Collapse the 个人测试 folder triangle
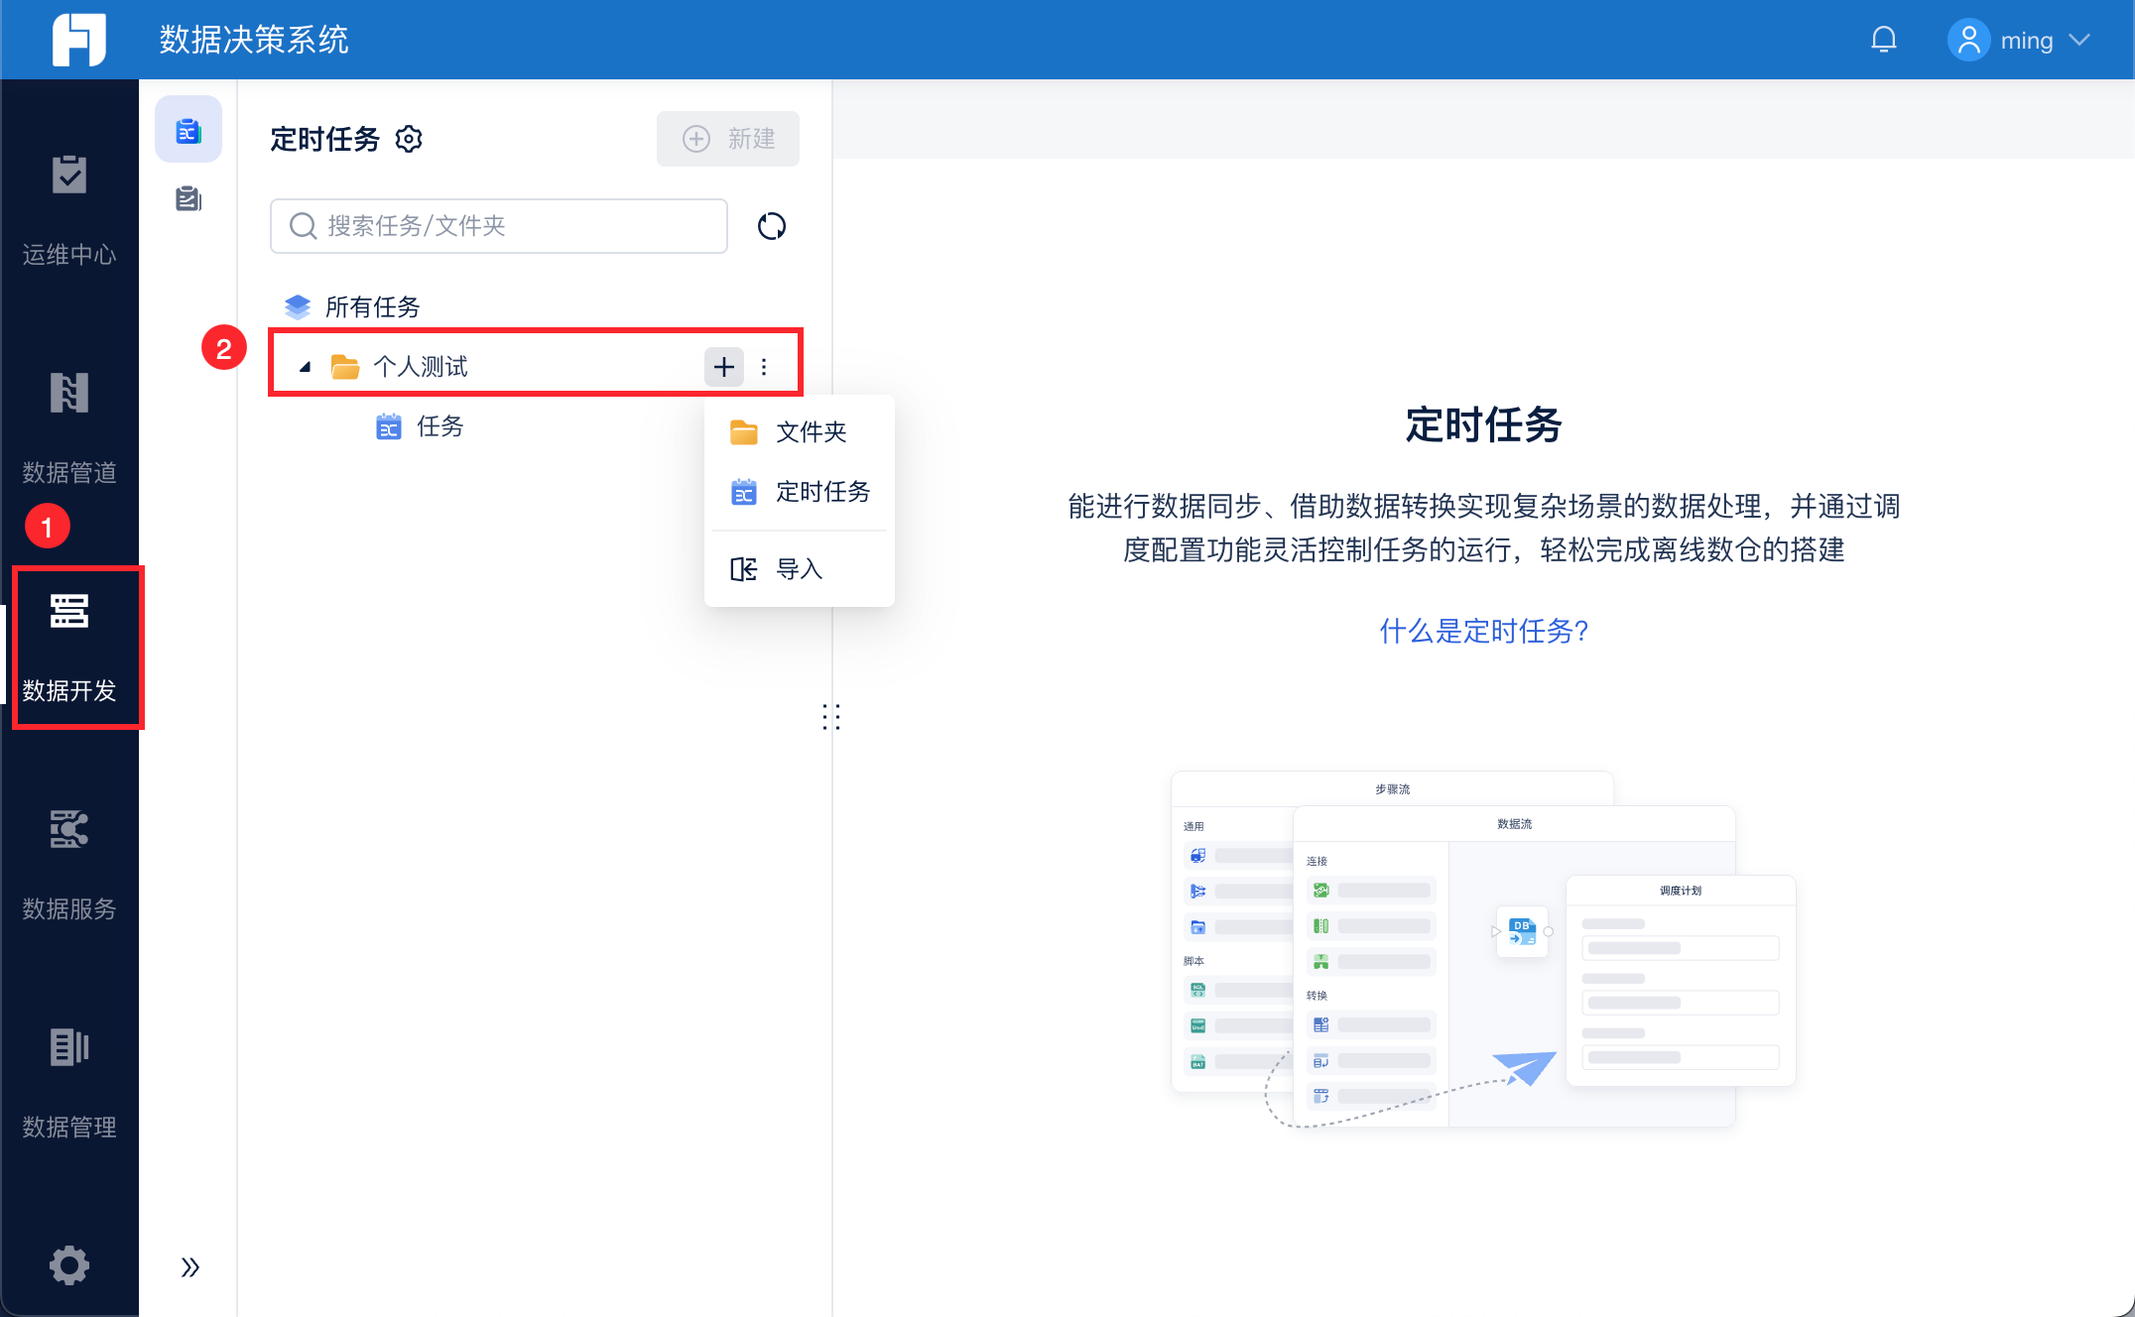Viewport: 2135px width, 1317px height. (306, 367)
